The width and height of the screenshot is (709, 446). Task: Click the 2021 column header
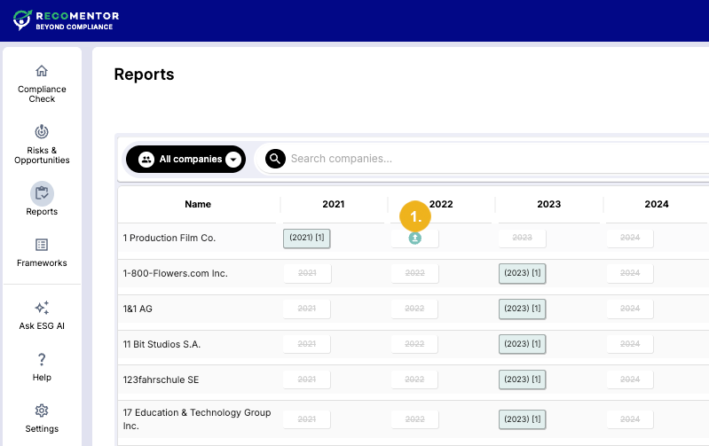point(334,204)
